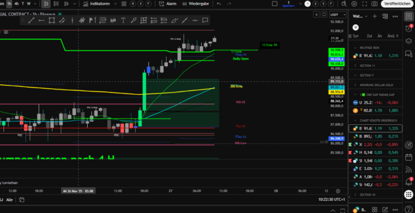
Task: Click the 10:22:30 UTC+1 clock
Action: [332, 200]
